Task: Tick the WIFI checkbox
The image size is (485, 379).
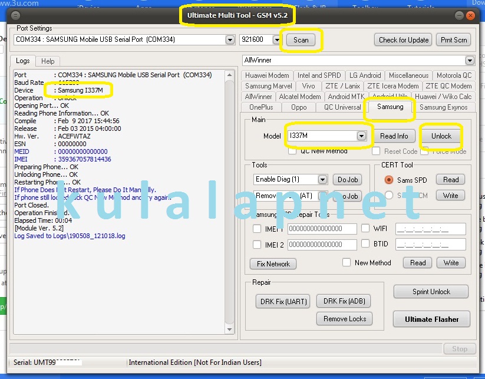Action: coord(365,228)
